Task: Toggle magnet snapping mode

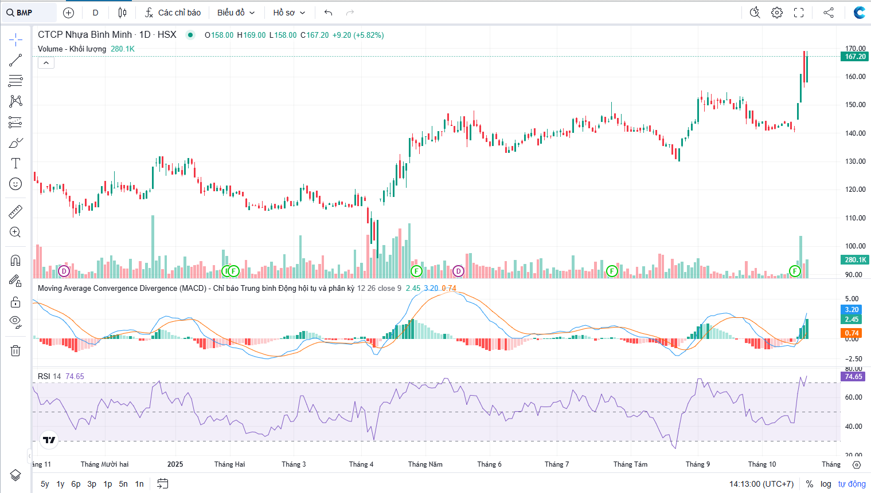Action: pos(15,261)
